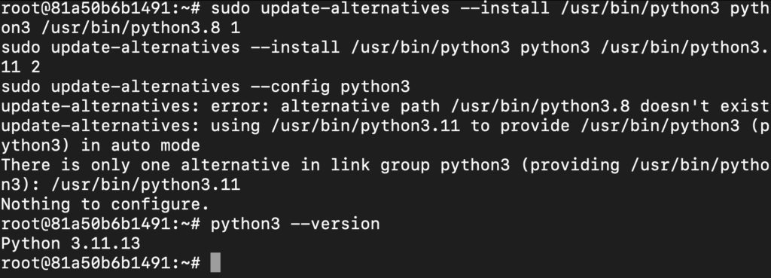Click the 'There is only one alternative' line

(145, 165)
